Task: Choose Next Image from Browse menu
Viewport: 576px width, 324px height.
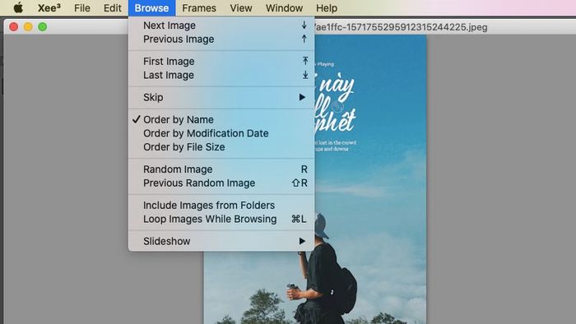Action: point(221,25)
